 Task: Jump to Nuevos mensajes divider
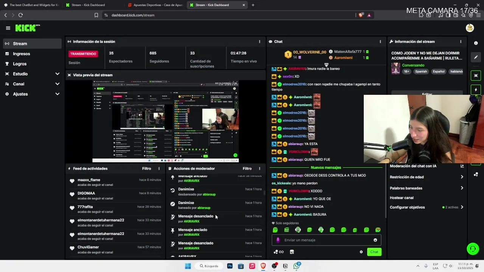point(326,167)
